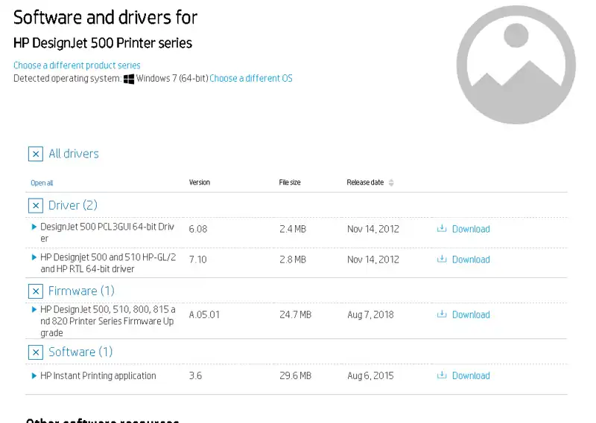596x423 pixels.
Task: Click Choose a different OS link
Action: 251,79
